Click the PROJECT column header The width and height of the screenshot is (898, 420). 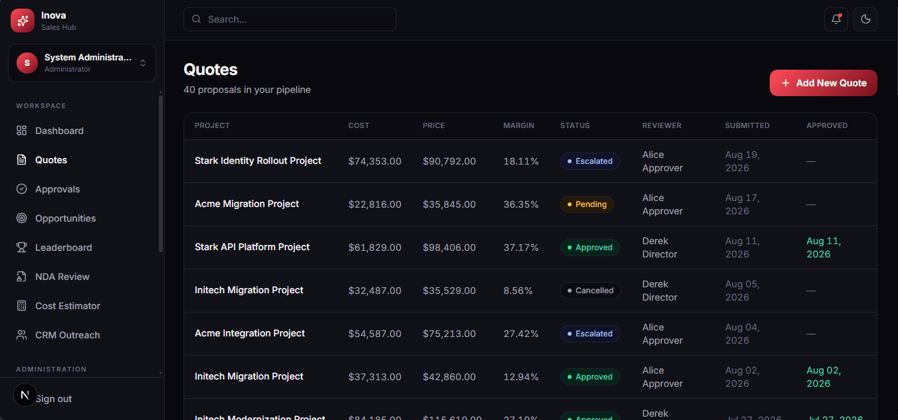point(212,125)
